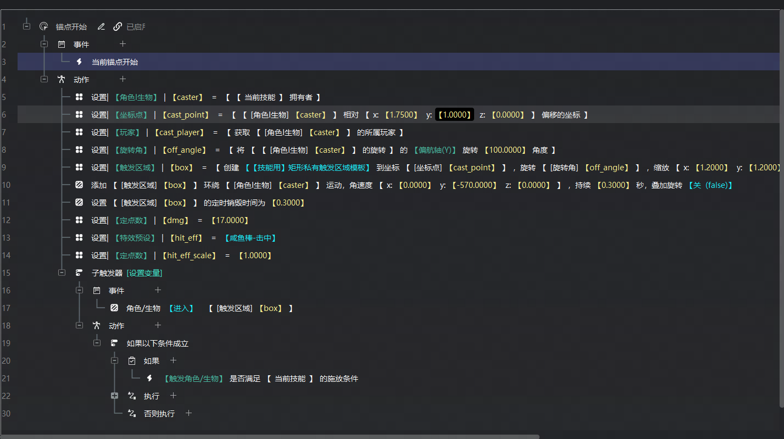Click the four-dot icon on the dmg row

pyautogui.click(x=79, y=220)
